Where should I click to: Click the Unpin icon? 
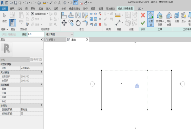pyautogui.click(x=100, y=14)
